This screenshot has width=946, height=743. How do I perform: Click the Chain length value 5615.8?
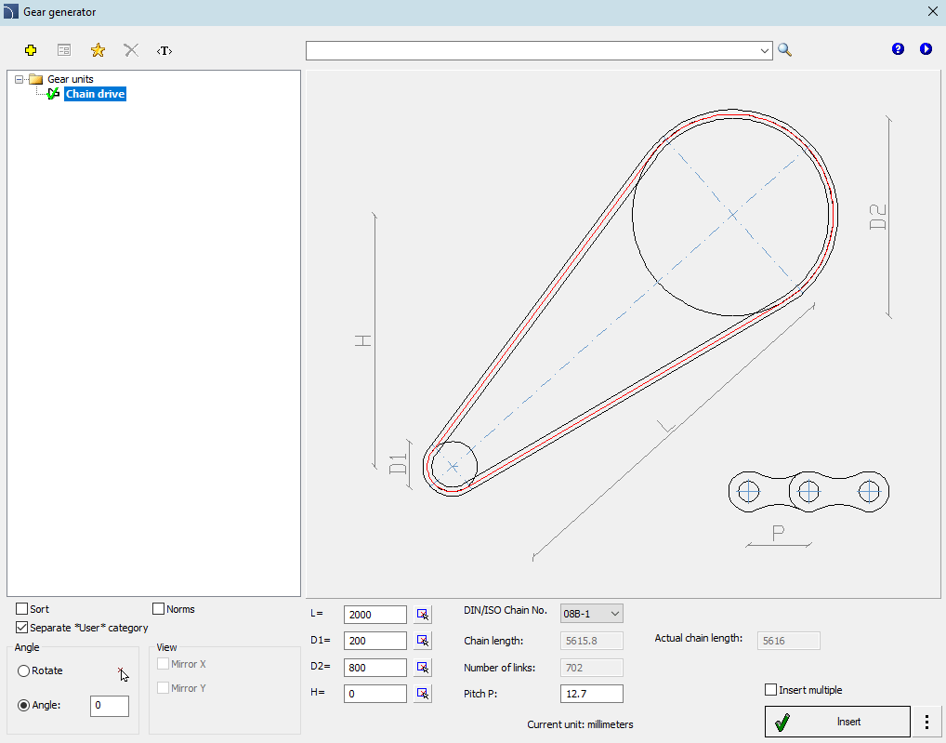pyautogui.click(x=591, y=641)
